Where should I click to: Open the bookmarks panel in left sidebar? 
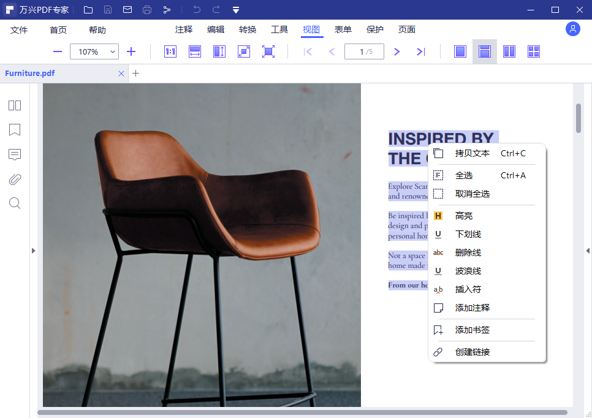[15, 130]
